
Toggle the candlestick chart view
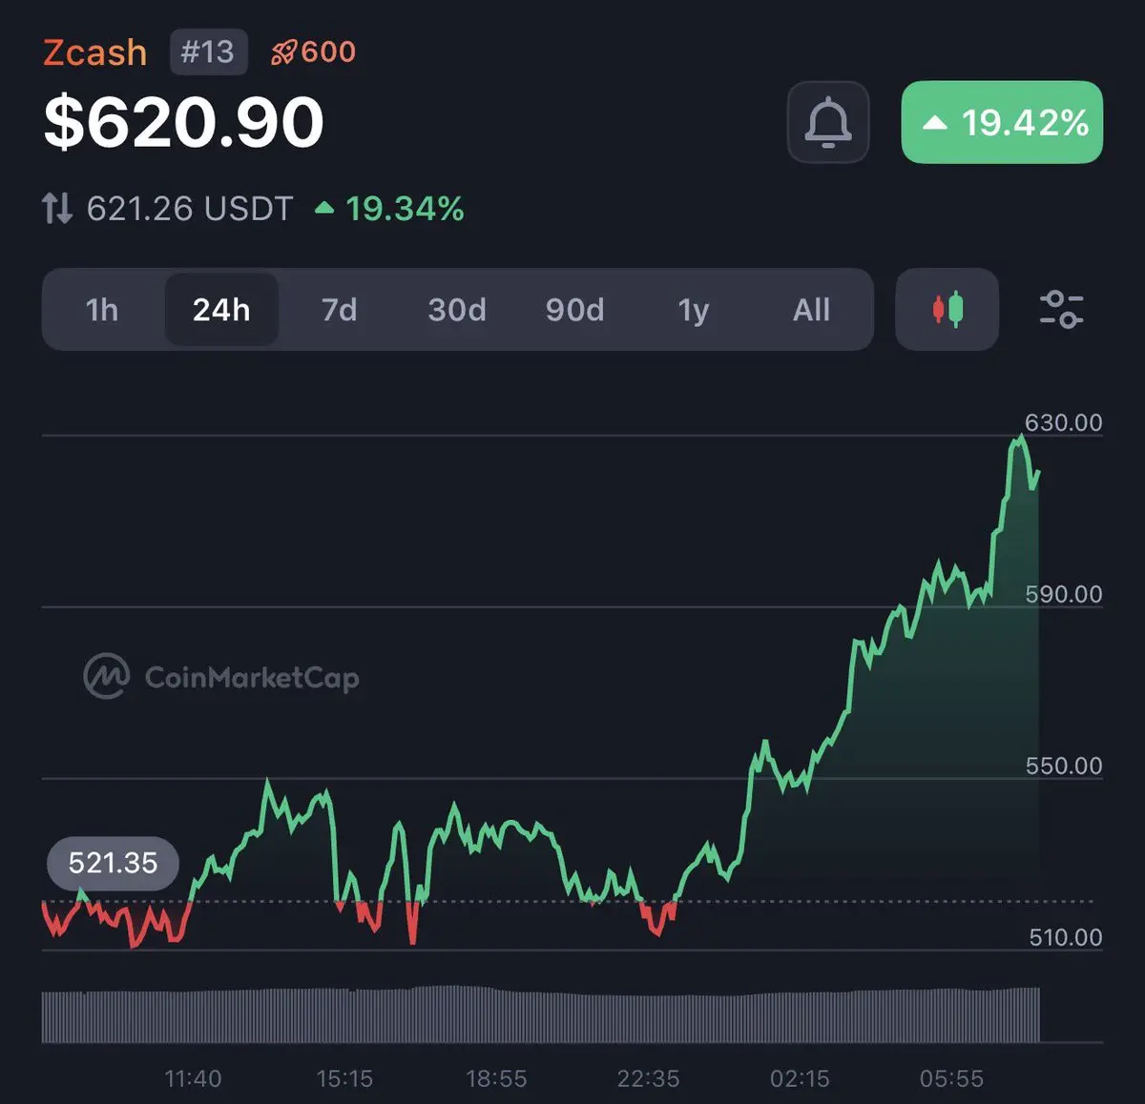(947, 310)
